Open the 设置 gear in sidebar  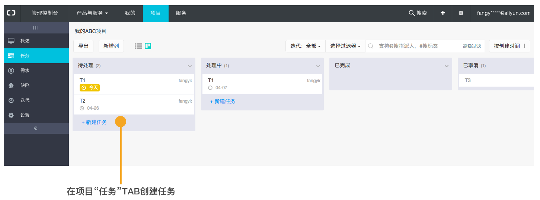(x=11, y=115)
